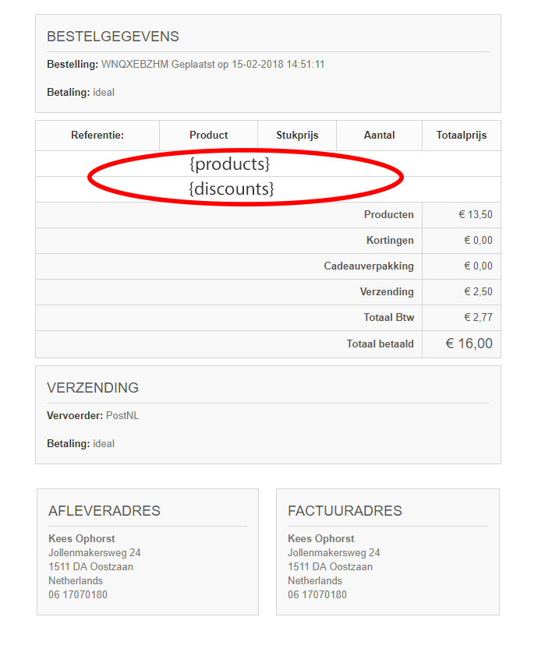The width and height of the screenshot is (538, 645).
Task: Click the phone number under Factuuradres
Action: (317, 595)
